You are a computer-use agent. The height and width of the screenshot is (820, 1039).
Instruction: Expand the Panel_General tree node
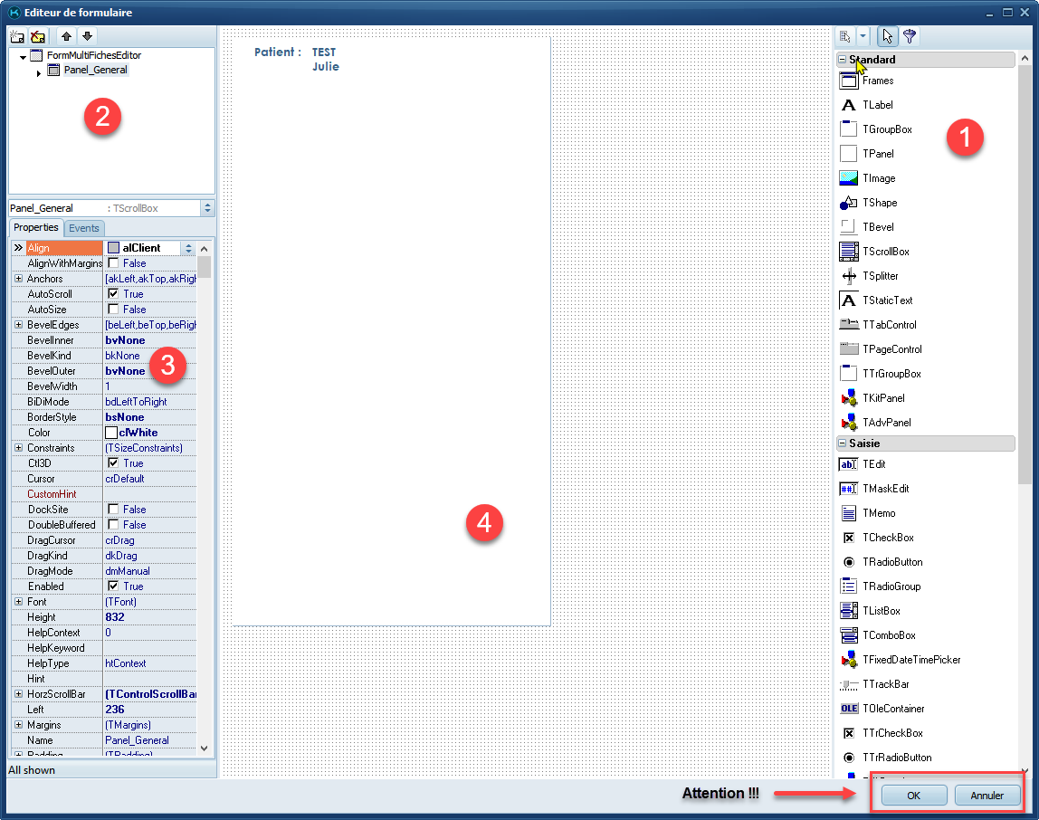pos(39,72)
